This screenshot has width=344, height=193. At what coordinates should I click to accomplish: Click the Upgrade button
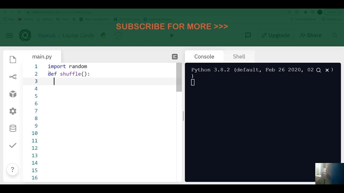tap(275, 35)
